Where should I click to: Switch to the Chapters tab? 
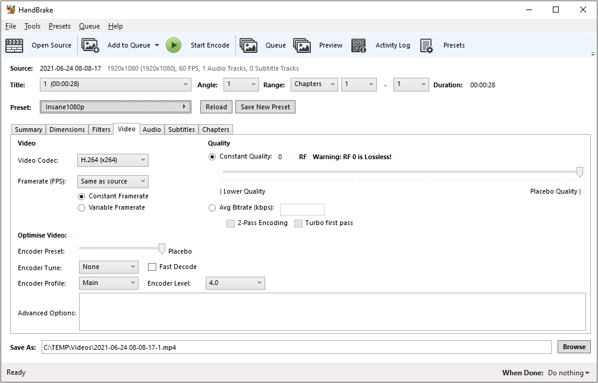(x=216, y=129)
